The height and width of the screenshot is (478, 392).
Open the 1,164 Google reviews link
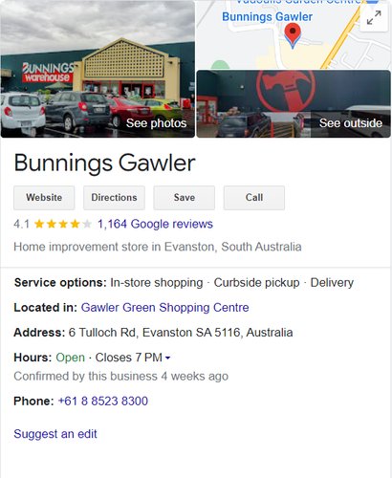[x=155, y=224]
